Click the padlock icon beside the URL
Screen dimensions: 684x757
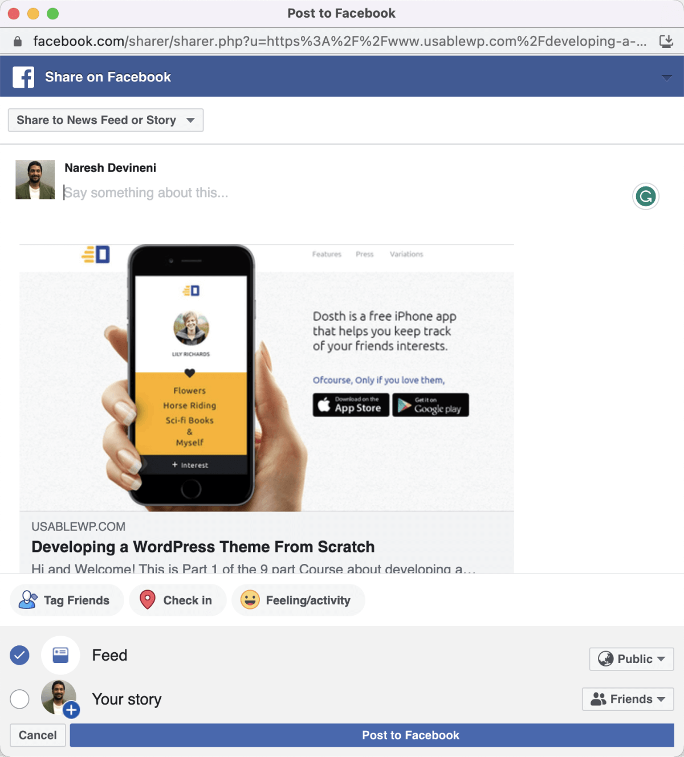click(18, 41)
